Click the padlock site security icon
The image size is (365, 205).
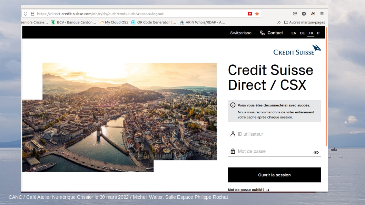32,14
